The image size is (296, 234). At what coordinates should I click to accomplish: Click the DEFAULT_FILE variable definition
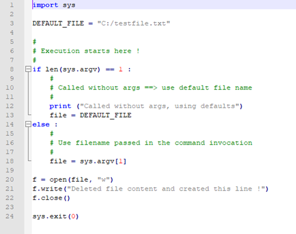pyautogui.click(x=58, y=23)
